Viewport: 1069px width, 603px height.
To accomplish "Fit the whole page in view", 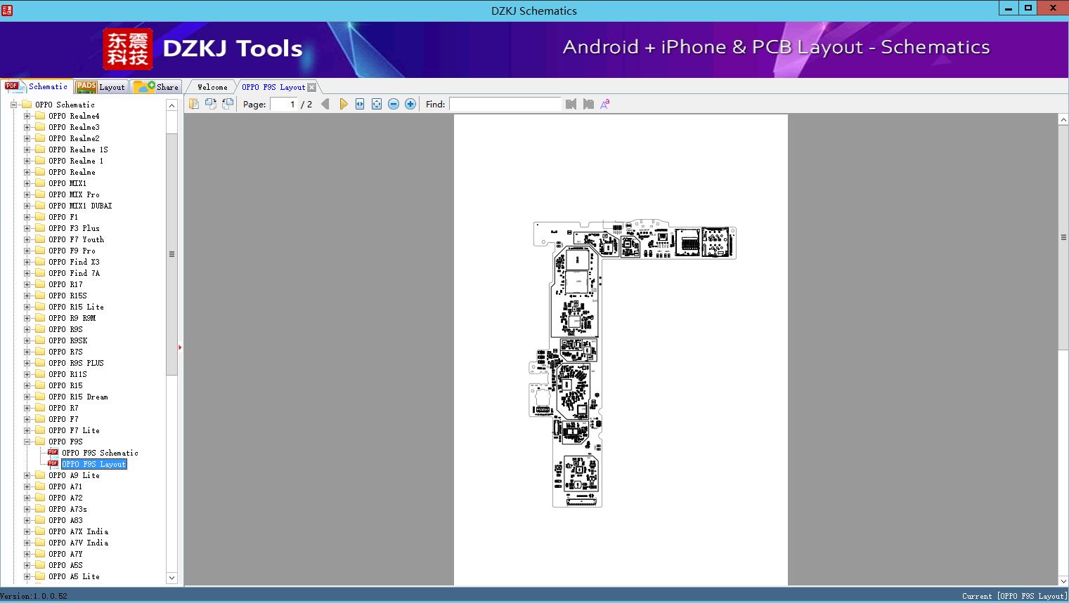I will 377,104.
